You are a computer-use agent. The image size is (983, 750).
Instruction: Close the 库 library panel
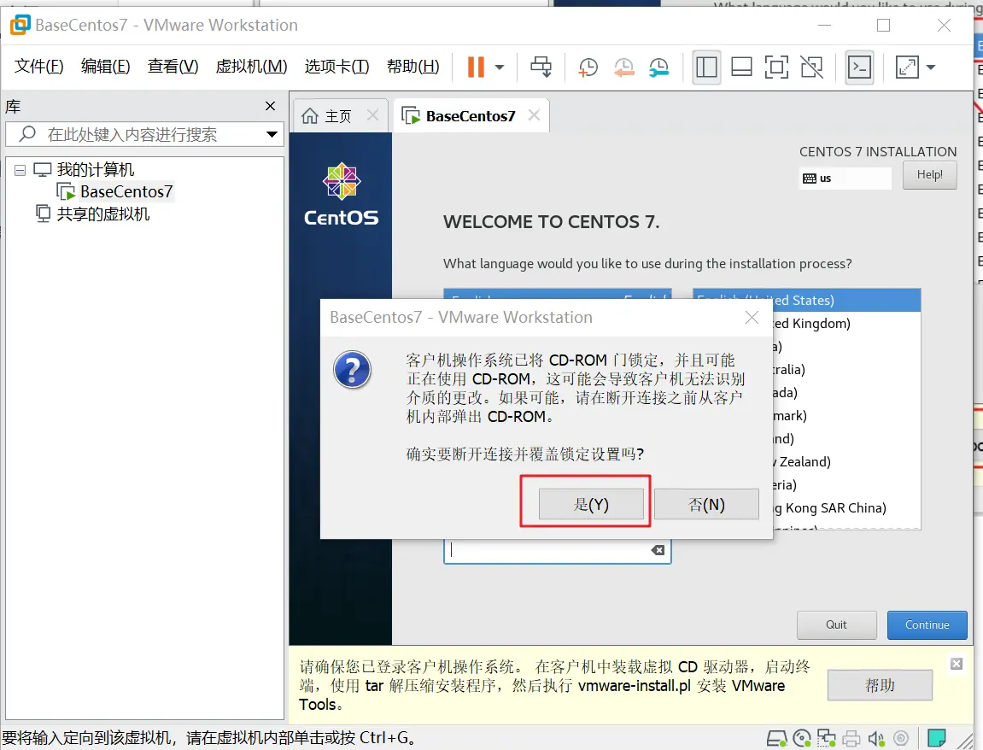(x=270, y=106)
